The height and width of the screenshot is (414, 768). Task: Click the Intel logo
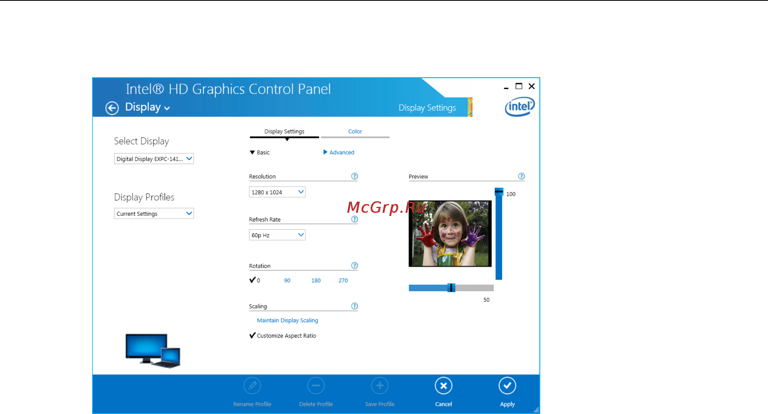[520, 107]
